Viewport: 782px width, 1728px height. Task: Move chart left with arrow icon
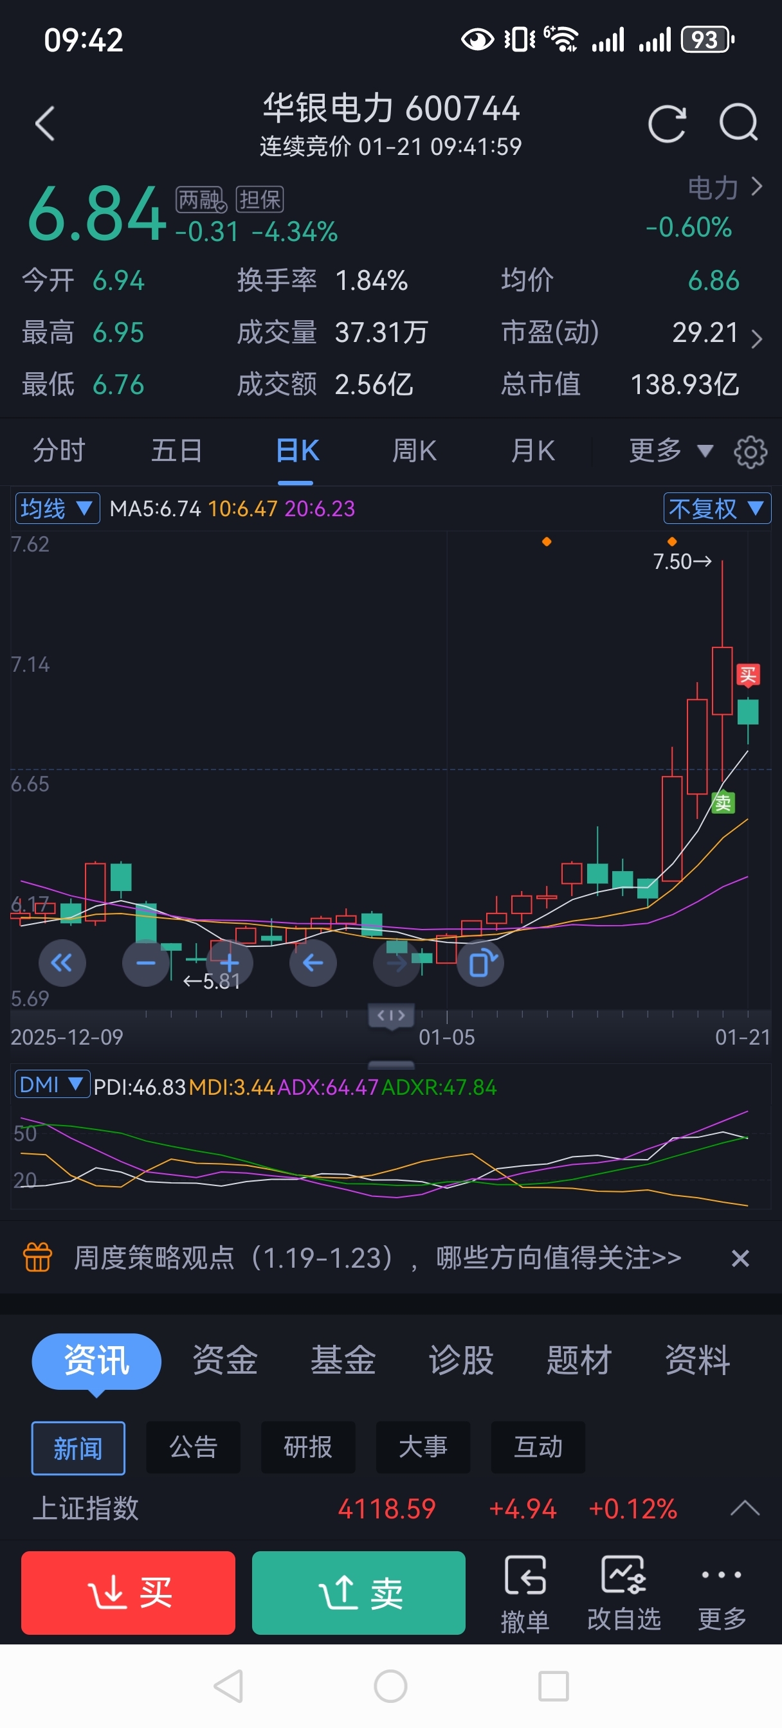click(x=313, y=963)
